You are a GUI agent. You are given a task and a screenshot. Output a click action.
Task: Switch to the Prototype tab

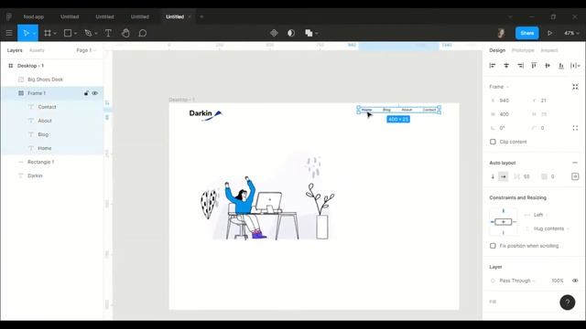click(x=523, y=50)
